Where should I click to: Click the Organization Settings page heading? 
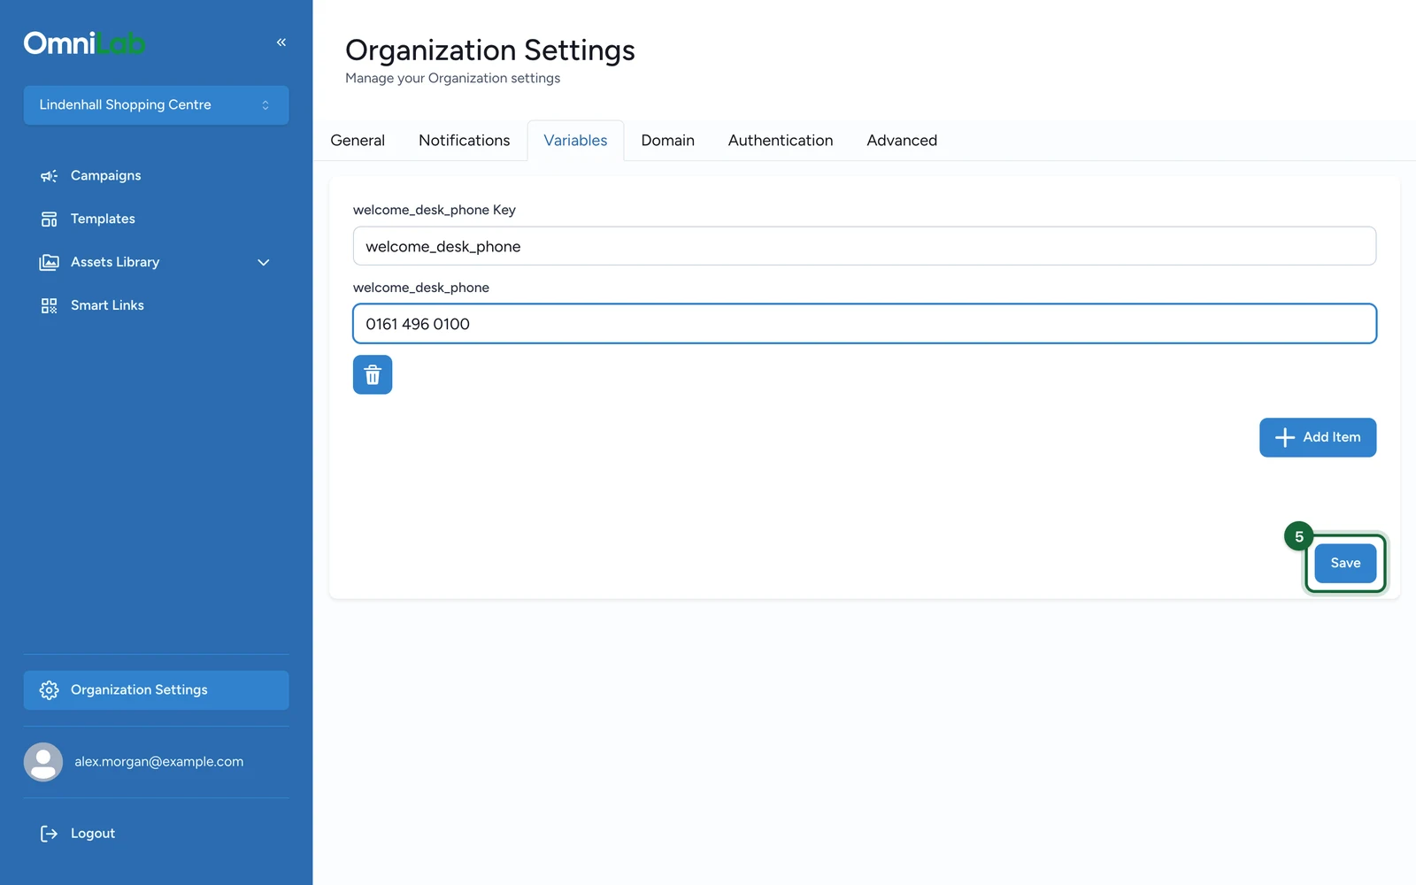coord(490,50)
